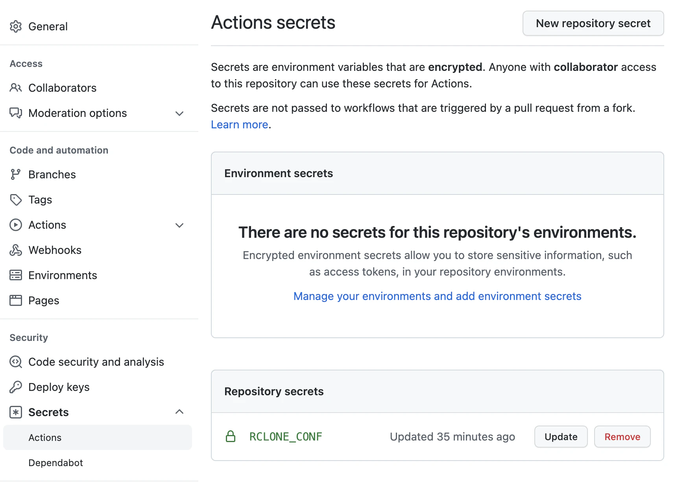Click the Deploy keys key icon

click(x=16, y=387)
